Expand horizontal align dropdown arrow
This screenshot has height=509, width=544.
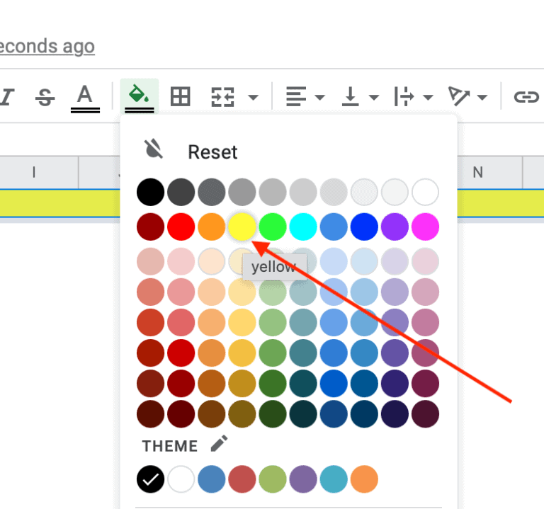[x=319, y=97]
